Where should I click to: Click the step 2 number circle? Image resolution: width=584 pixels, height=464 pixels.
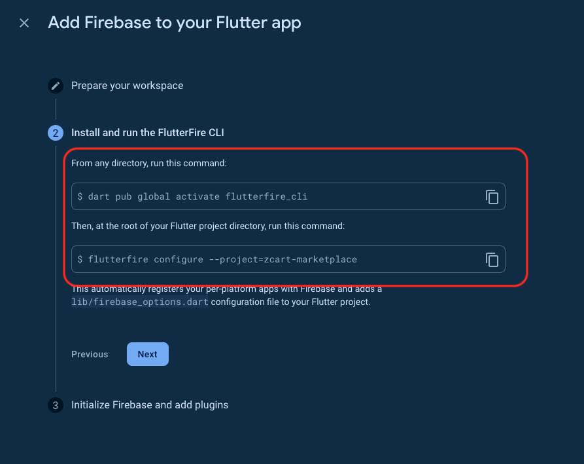pos(56,133)
